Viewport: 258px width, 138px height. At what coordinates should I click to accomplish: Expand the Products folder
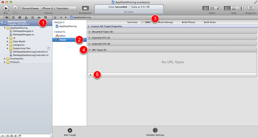click(x=5, y=62)
